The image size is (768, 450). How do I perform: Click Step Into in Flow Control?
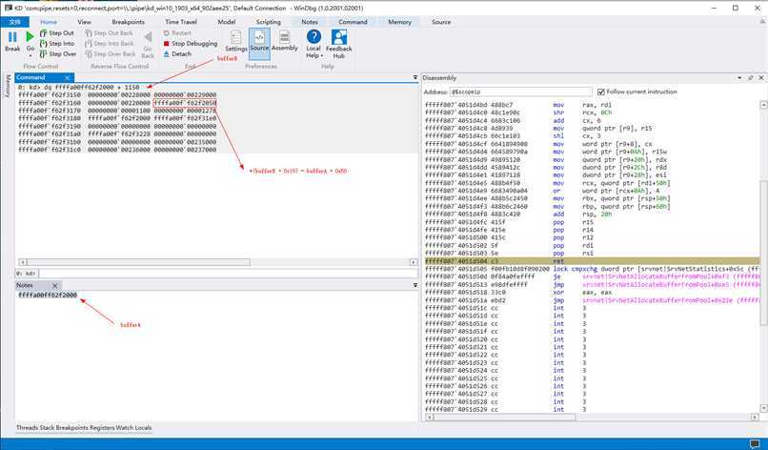[x=57, y=44]
